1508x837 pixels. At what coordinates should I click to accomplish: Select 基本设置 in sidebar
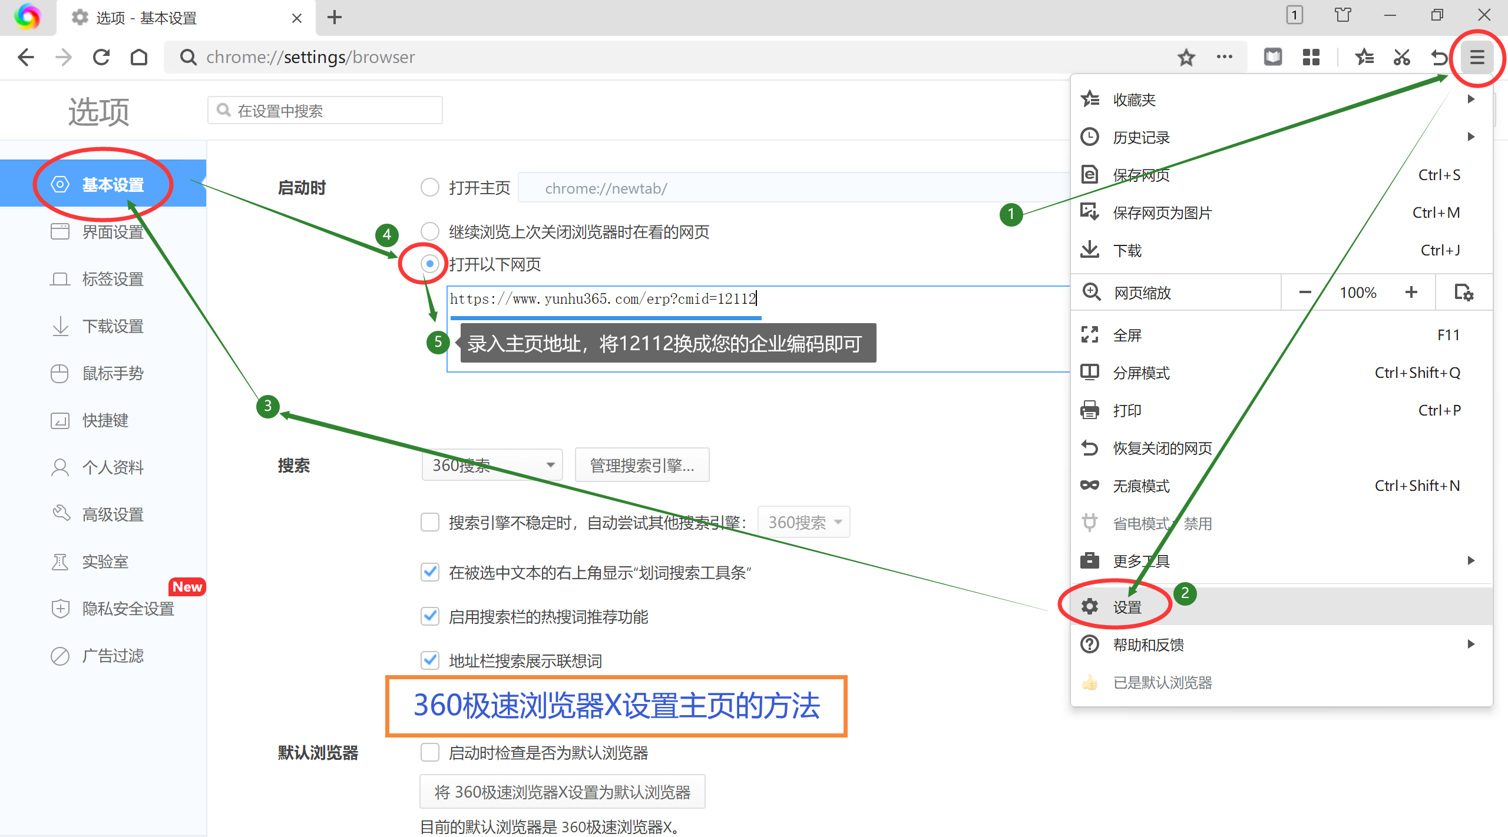coord(103,184)
